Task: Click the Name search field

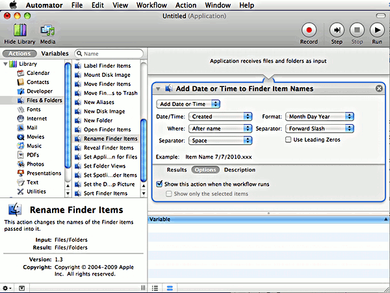Action: [109, 54]
